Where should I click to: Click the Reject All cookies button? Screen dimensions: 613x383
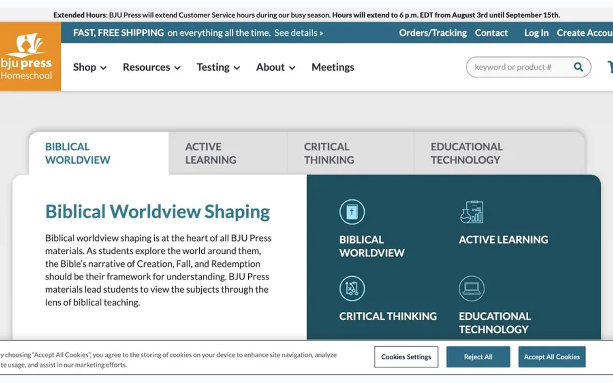(x=478, y=357)
